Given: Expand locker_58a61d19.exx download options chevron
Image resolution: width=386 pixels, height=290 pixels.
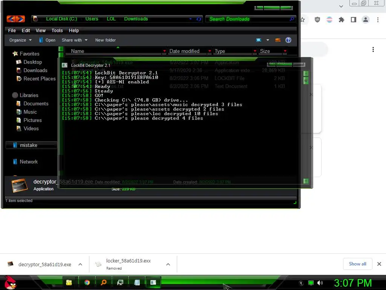Looking at the screenshot, I should (x=168, y=264).
